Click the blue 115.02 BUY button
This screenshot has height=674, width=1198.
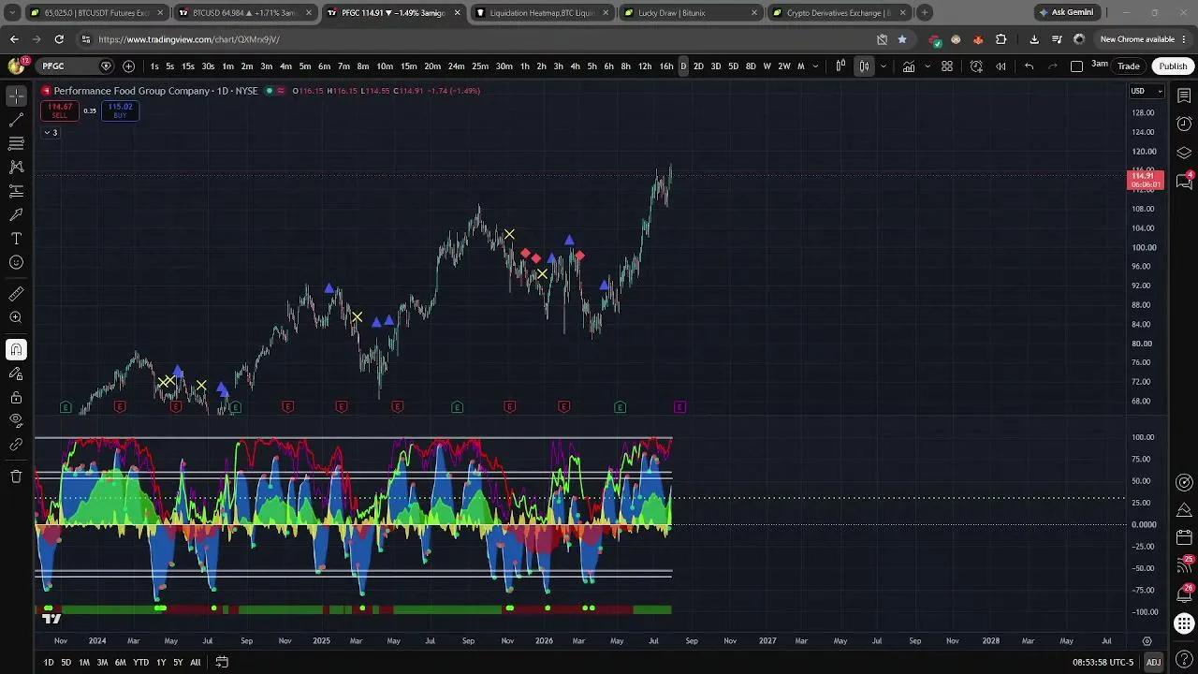(x=121, y=110)
